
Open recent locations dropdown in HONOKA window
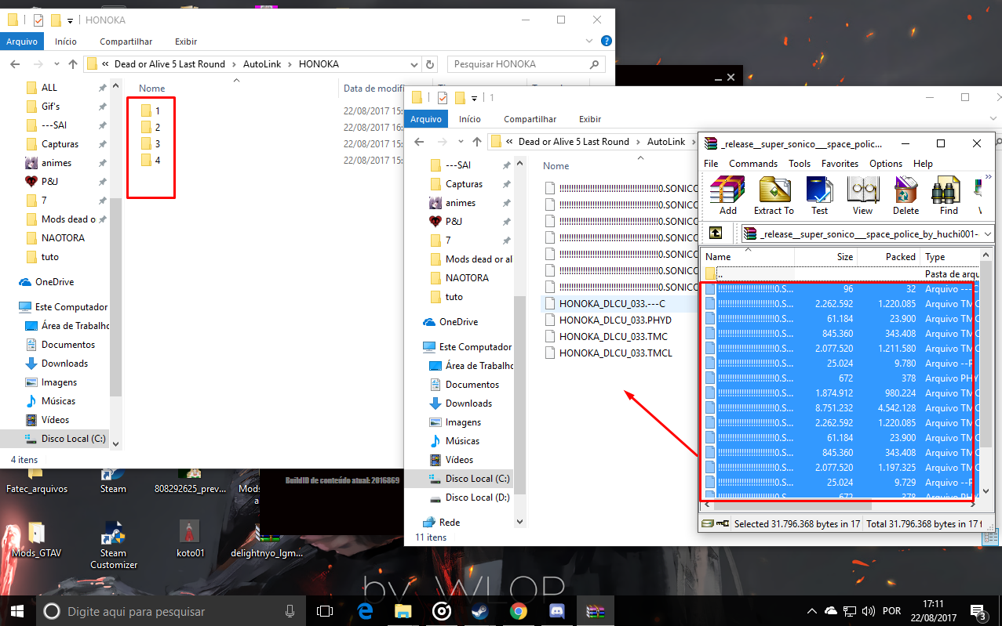coord(56,64)
